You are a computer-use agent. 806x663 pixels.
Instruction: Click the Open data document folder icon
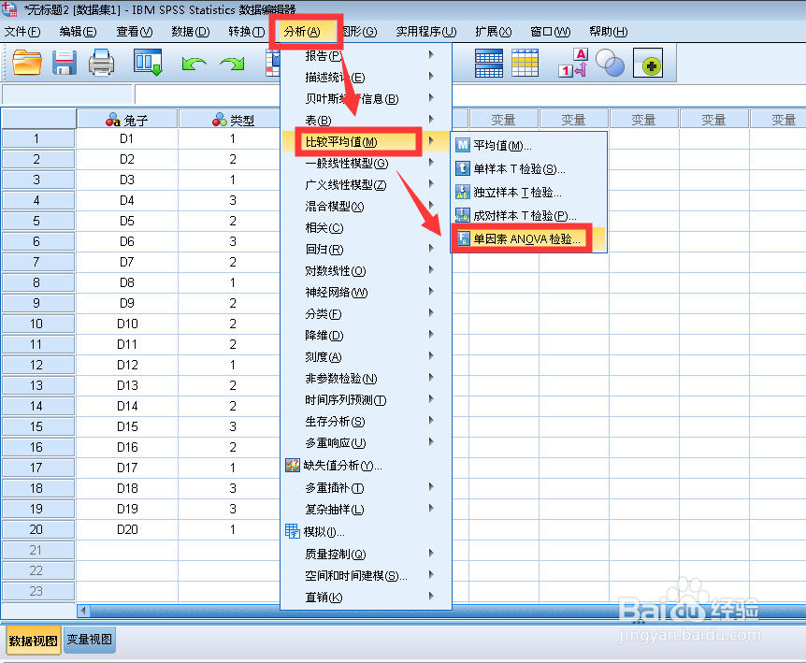click(x=27, y=63)
